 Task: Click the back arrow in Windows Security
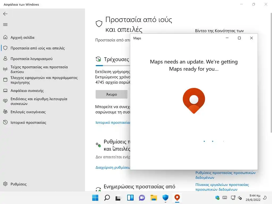[x=5, y=14]
